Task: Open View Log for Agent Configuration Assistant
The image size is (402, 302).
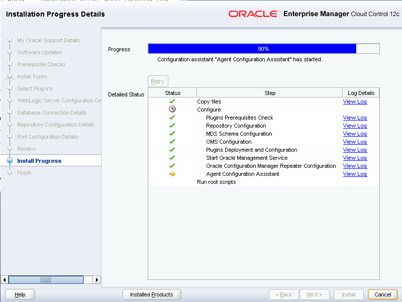Action: (355, 174)
